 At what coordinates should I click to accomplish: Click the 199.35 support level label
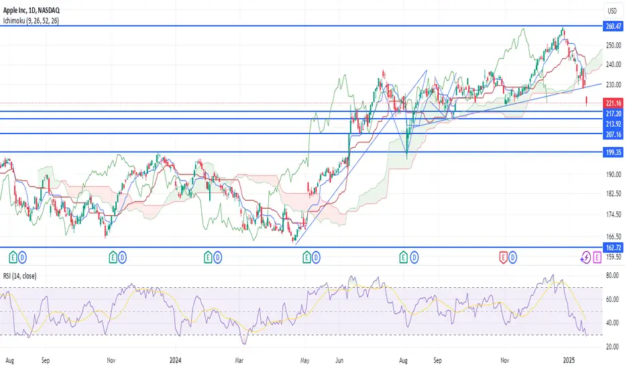point(613,152)
